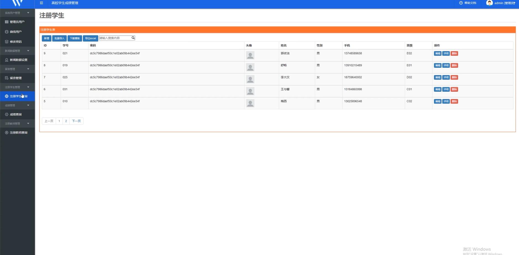519x255 pixels.
Task: Collapse the 注册教师管理 sidebar section
Action: 17,123
